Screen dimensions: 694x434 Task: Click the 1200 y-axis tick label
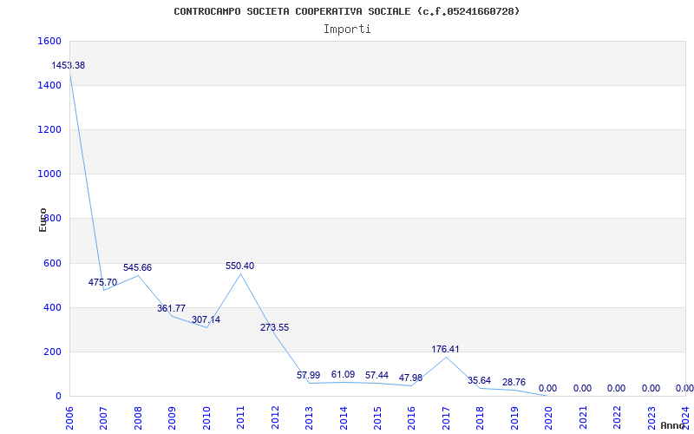pyautogui.click(x=49, y=129)
